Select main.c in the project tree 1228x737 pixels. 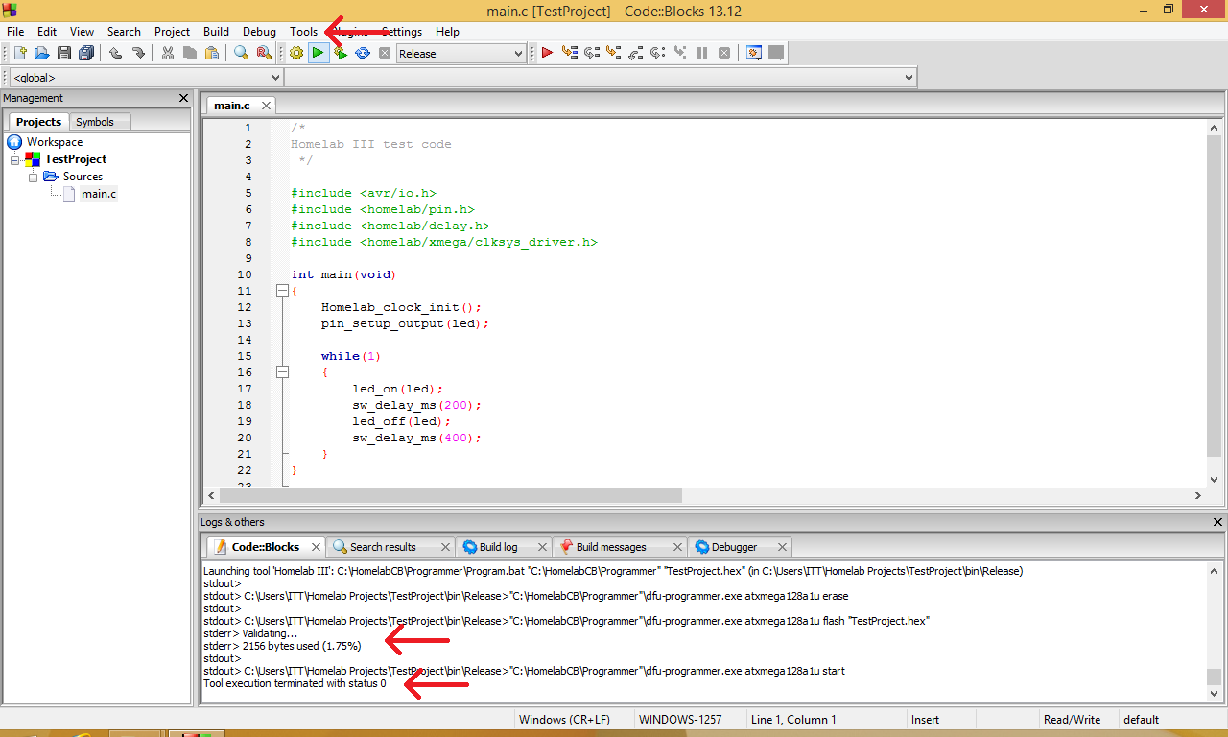pos(98,194)
